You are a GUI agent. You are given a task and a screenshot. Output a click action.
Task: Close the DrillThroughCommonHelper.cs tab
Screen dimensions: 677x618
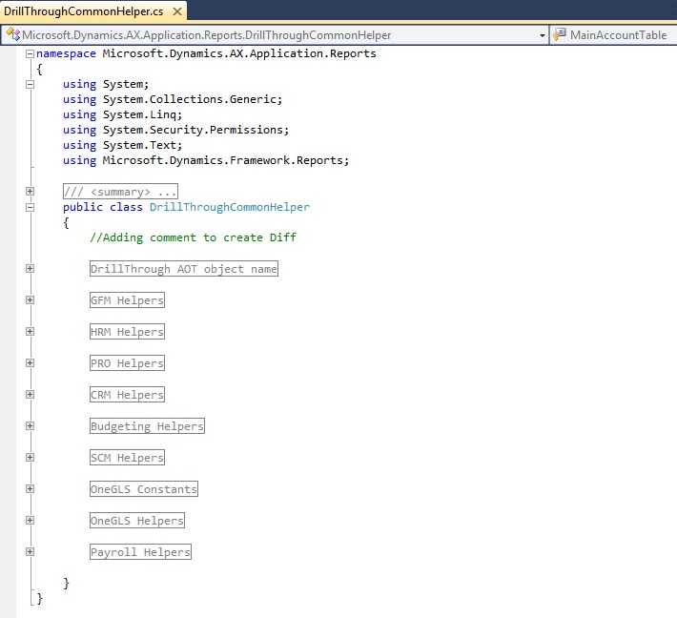pyautogui.click(x=177, y=11)
